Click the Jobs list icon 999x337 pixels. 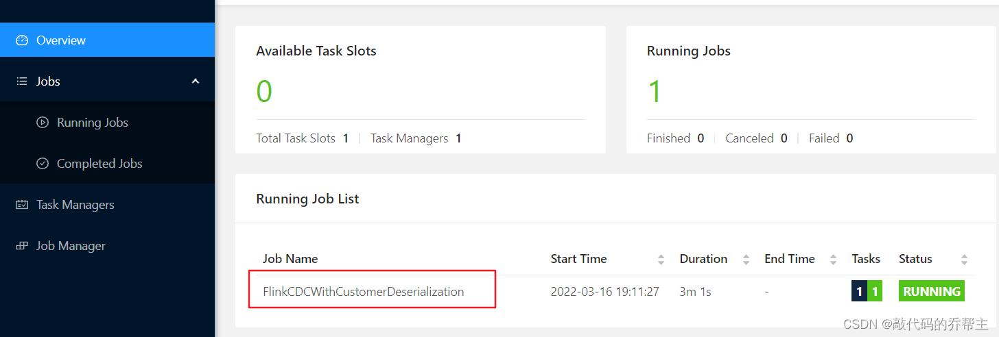(x=22, y=82)
